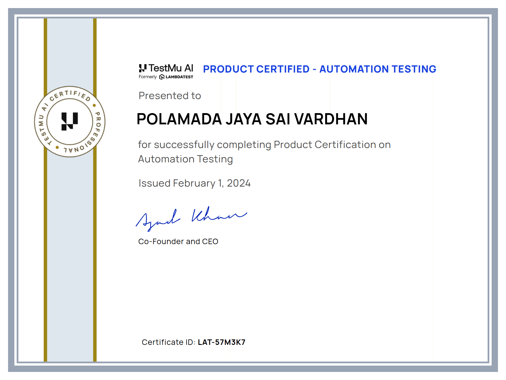Click the TestMu AI logo at top

tap(166, 68)
